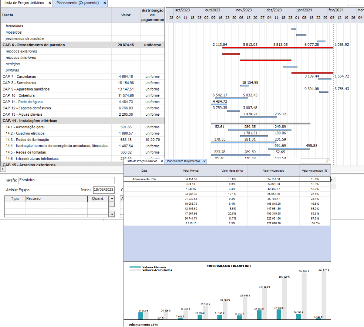The width and height of the screenshot is (364, 327).
Task: Close Planeamento tab above the payments table
Action: pyautogui.click(x=204, y=161)
